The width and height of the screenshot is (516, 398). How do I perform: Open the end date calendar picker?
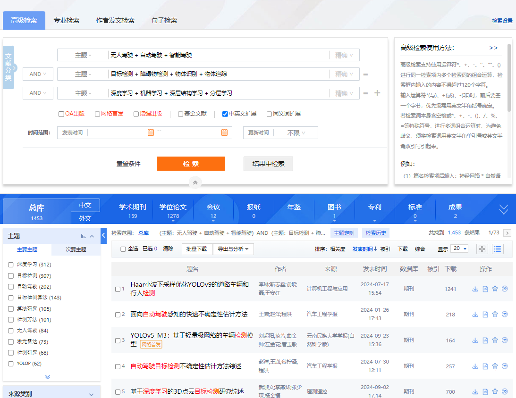click(x=224, y=133)
